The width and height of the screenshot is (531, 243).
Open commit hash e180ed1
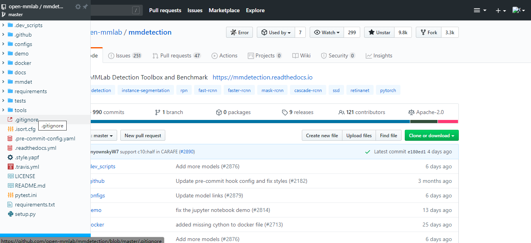click(x=417, y=152)
